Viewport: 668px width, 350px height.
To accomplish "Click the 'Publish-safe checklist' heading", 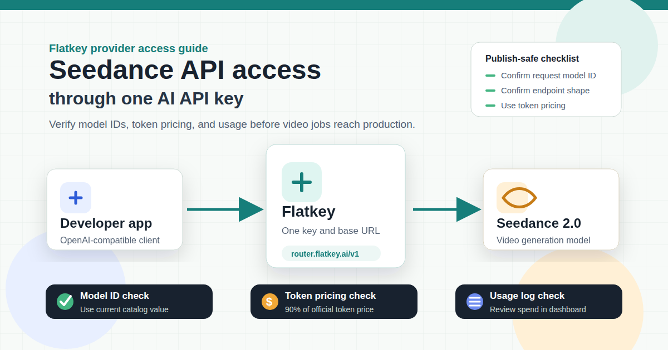I will pyautogui.click(x=532, y=59).
